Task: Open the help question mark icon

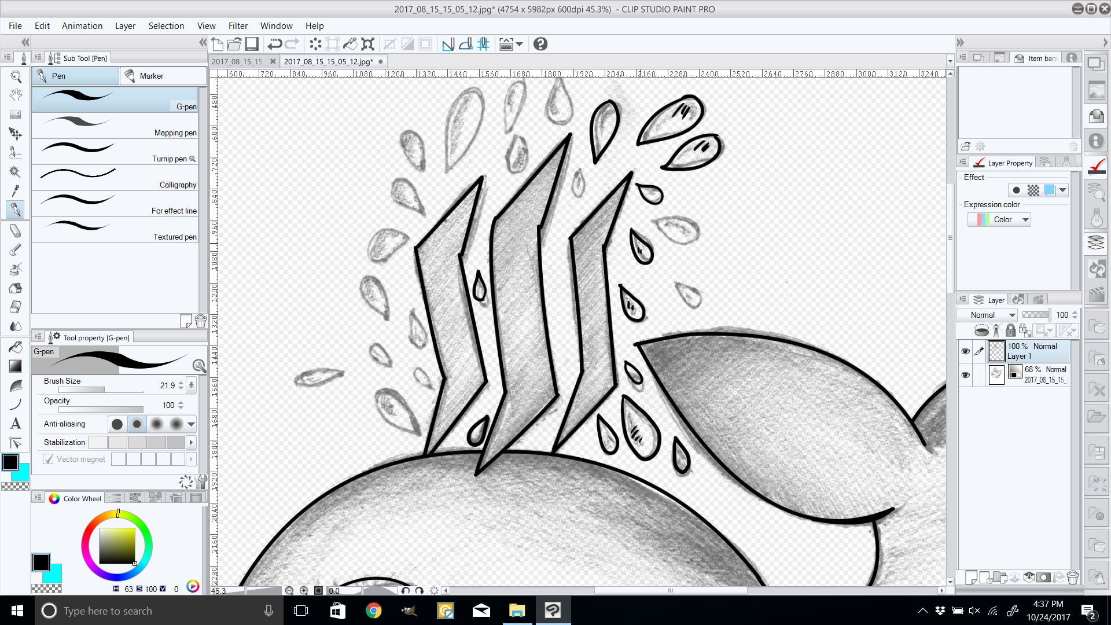Action: 540,44
